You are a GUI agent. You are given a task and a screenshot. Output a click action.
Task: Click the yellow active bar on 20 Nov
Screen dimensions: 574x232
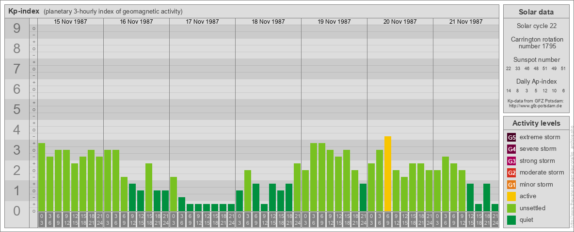click(x=388, y=174)
